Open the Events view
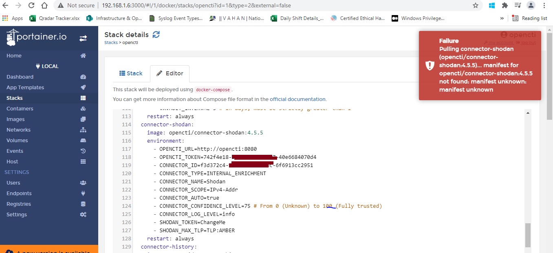 coord(15,151)
